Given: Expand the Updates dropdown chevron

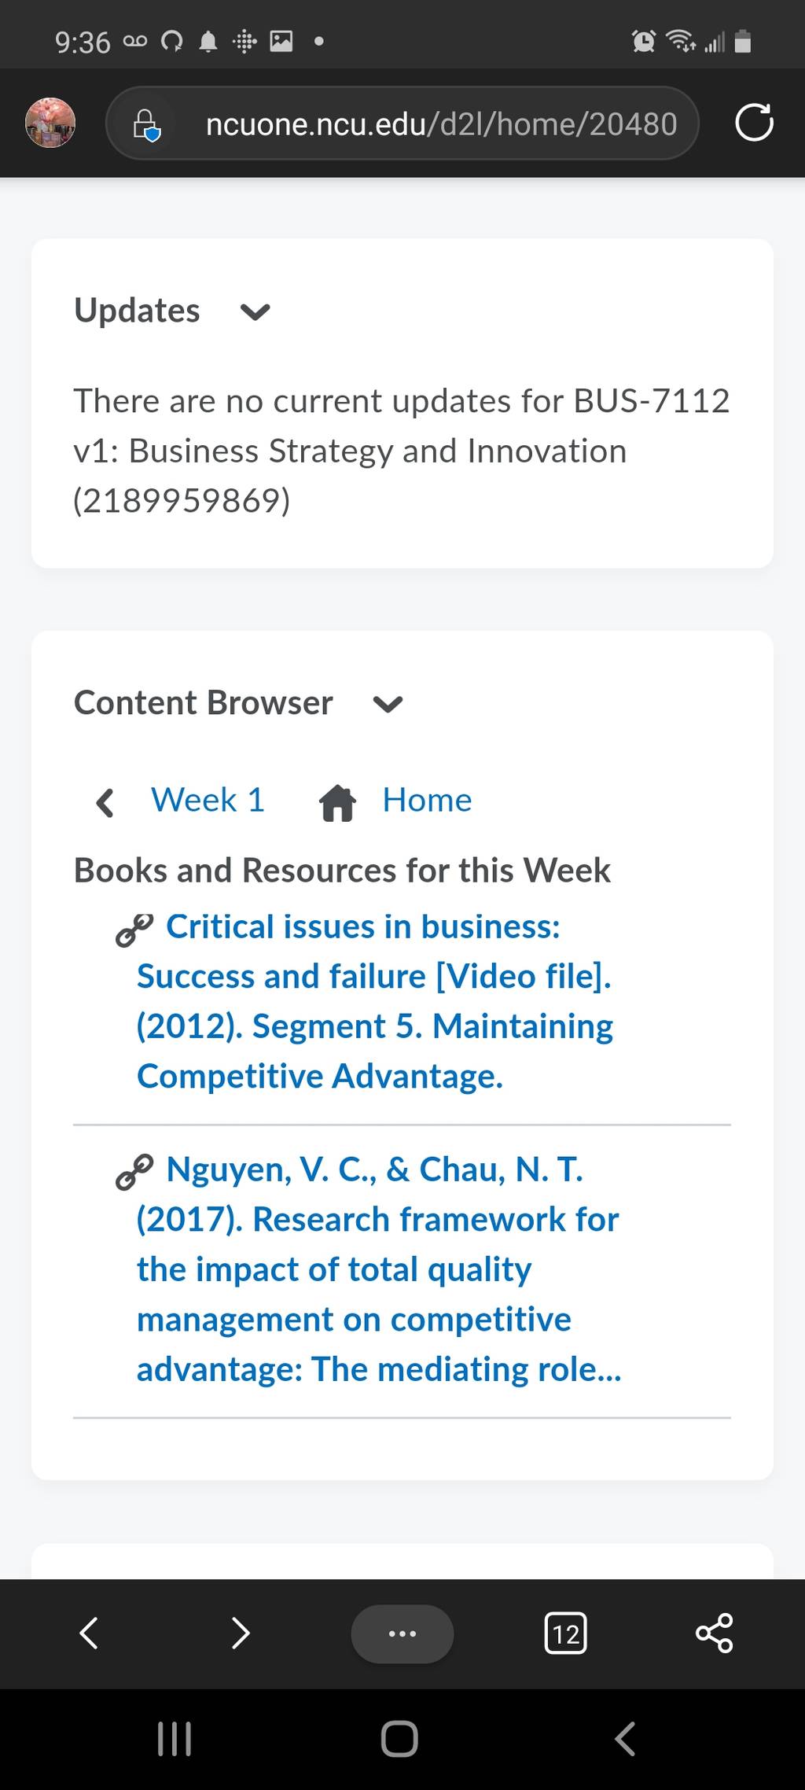Looking at the screenshot, I should [255, 312].
